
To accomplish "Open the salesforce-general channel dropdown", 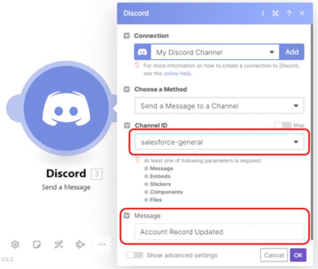I will (219, 142).
